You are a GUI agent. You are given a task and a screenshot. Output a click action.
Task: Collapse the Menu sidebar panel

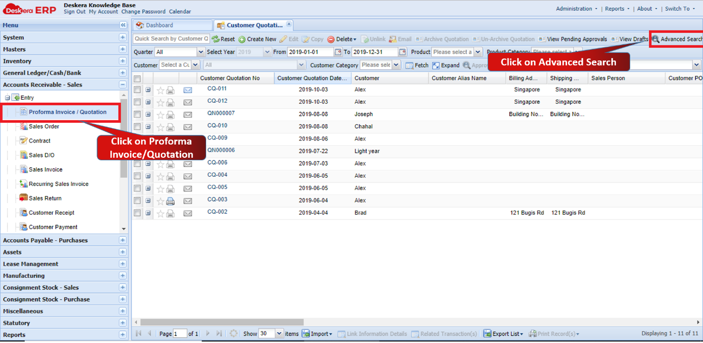(x=123, y=25)
